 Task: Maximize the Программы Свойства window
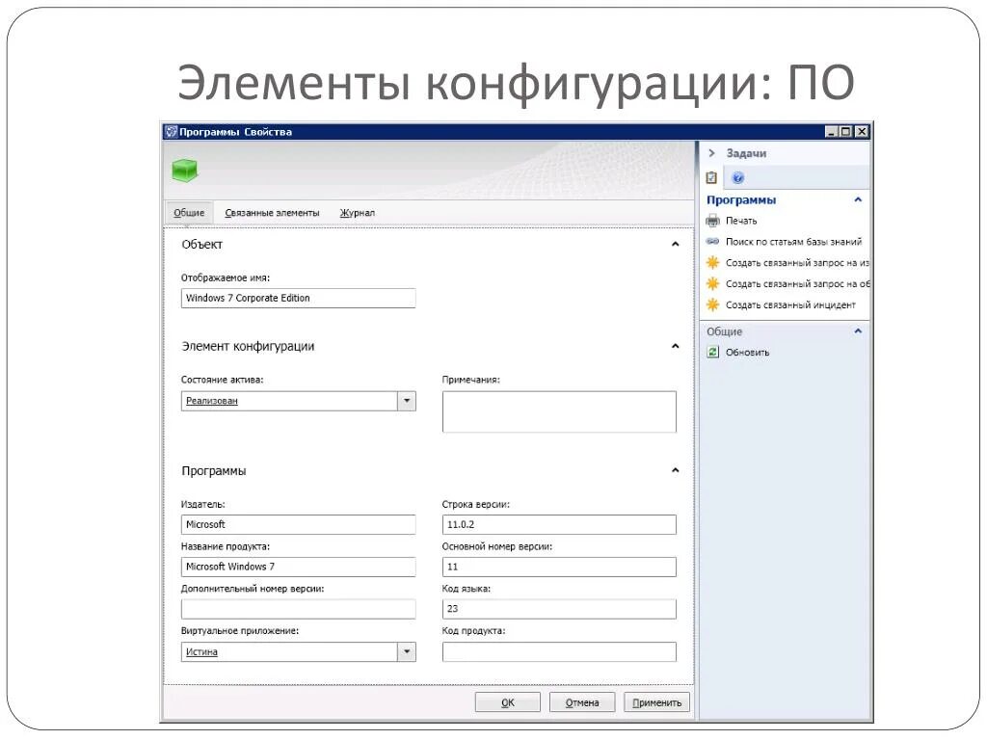pyautogui.click(x=846, y=131)
